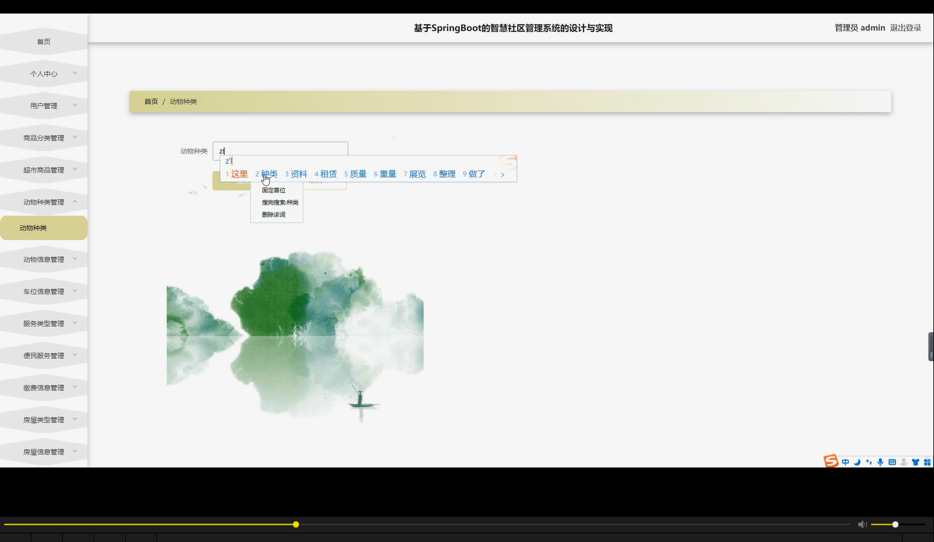
Task: Open the 动物信息管理 sidebar menu
Action: pos(44,259)
